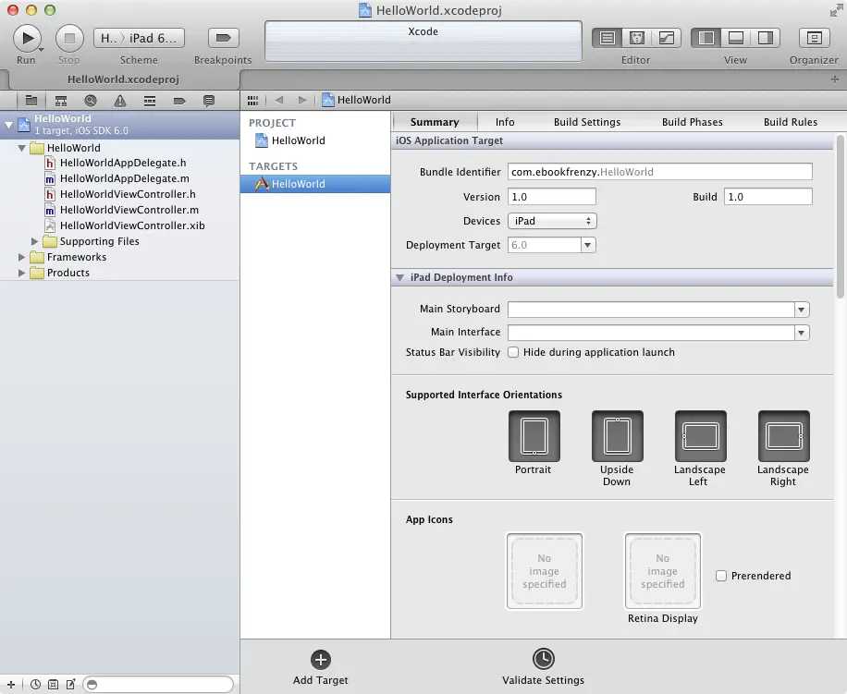
Task: Toggle the Landscape Left orientation button
Action: [x=700, y=436]
